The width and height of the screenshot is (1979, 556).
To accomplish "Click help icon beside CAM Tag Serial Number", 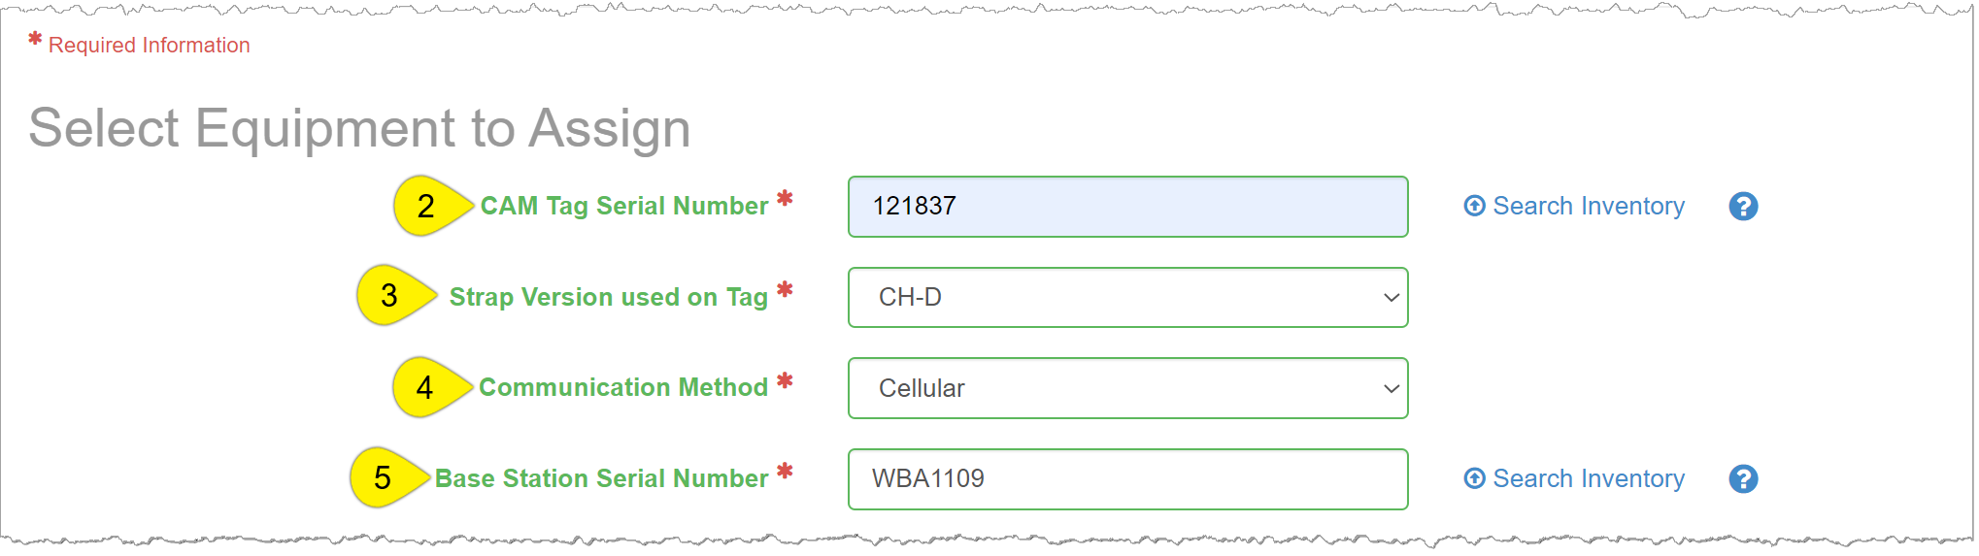I will [1743, 207].
